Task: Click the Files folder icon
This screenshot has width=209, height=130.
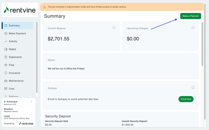Action: point(6,65)
